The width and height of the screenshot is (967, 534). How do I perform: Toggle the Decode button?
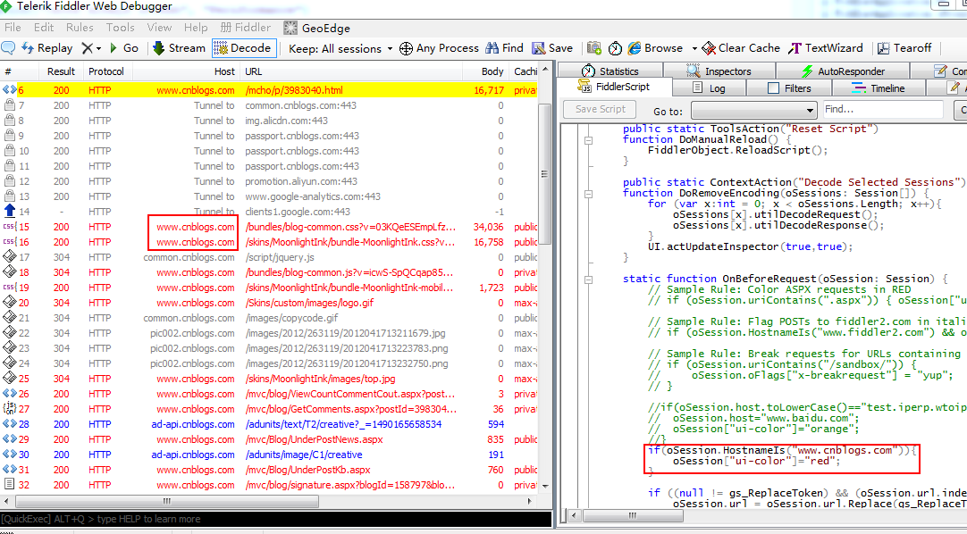[243, 48]
